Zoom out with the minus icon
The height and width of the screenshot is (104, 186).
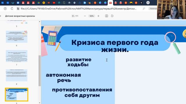coord(85,16)
